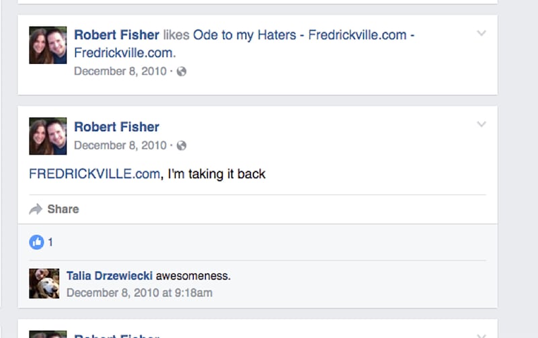Click the profile photo on the likes post

pos(48,45)
